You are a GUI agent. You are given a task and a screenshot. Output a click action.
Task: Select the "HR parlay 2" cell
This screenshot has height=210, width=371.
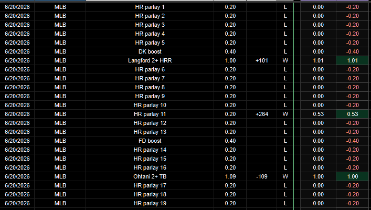150,16
